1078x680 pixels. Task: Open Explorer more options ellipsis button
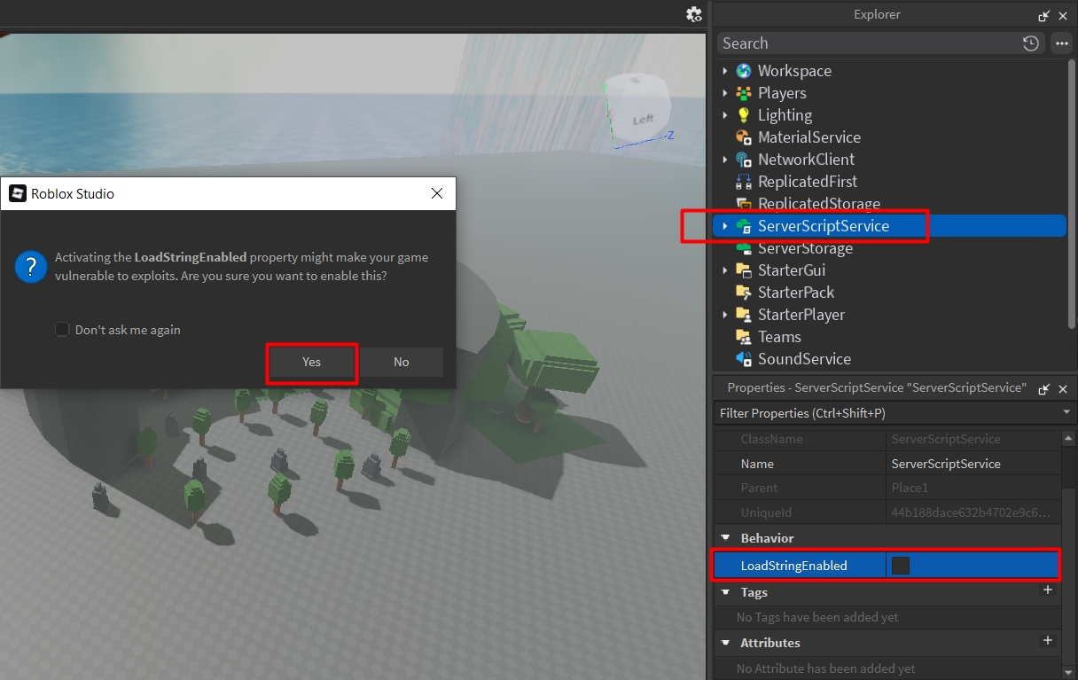1060,43
